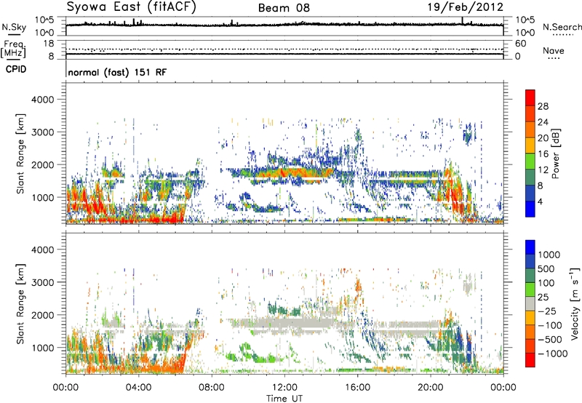This screenshot has width=582, height=403.
Task: Click the right-side '10^5' noise axis label
Action: click(x=525, y=20)
